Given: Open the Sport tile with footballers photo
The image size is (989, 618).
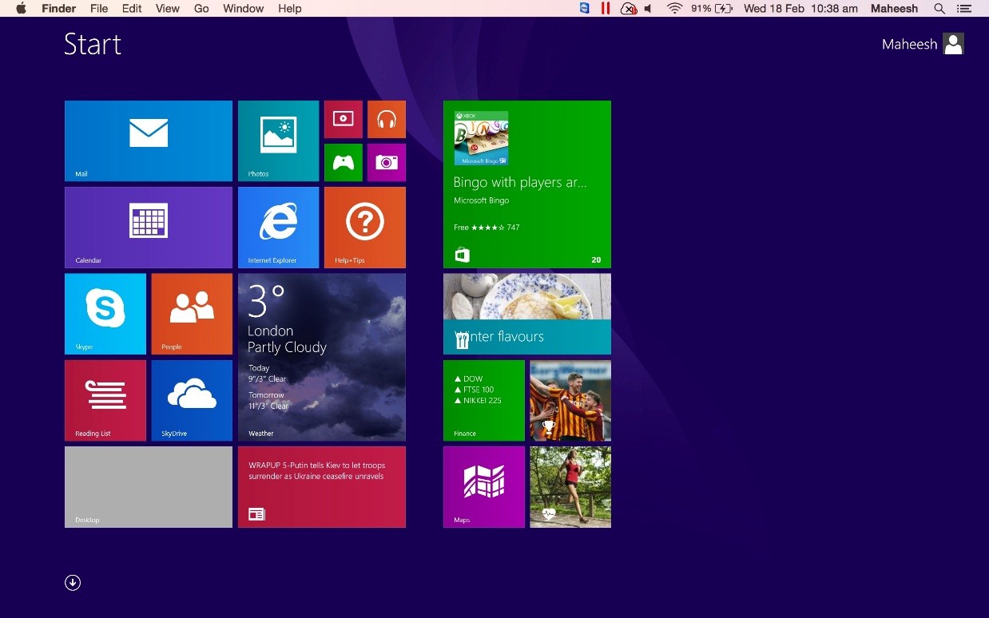Looking at the screenshot, I should [570, 400].
